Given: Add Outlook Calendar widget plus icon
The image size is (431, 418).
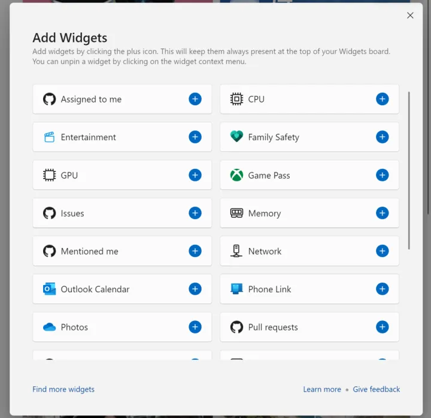Looking at the screenshot, I should (195, 289).
